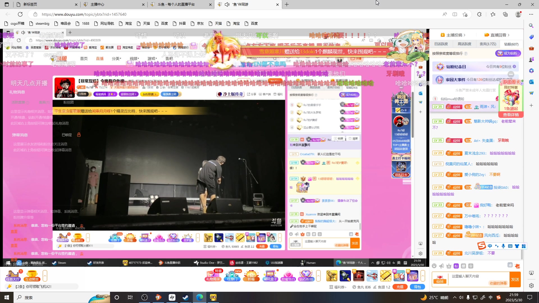Open the Edge sidebar toolbox icon
This screenshot has height=303, width=539.
coord(531,48)
